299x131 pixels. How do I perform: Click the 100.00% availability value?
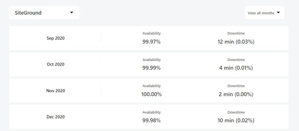152,94
